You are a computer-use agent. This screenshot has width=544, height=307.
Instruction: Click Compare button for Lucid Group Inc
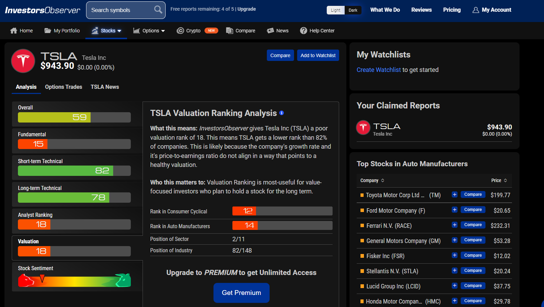(x=473, y=286)
